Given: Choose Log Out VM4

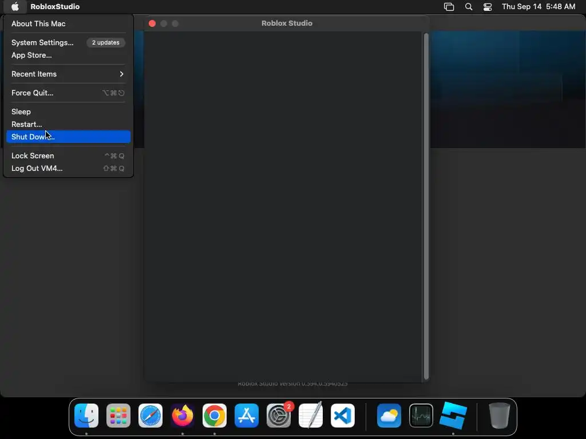Looking at the screenshot, I should [x=69, y=169].
